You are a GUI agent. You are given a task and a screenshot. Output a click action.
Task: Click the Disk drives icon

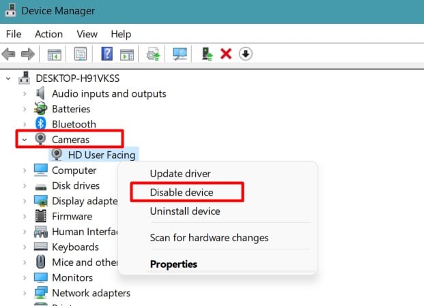[x=41, y=187]
